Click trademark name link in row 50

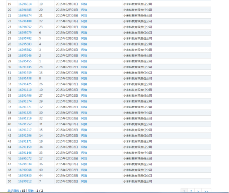(84, 181)
